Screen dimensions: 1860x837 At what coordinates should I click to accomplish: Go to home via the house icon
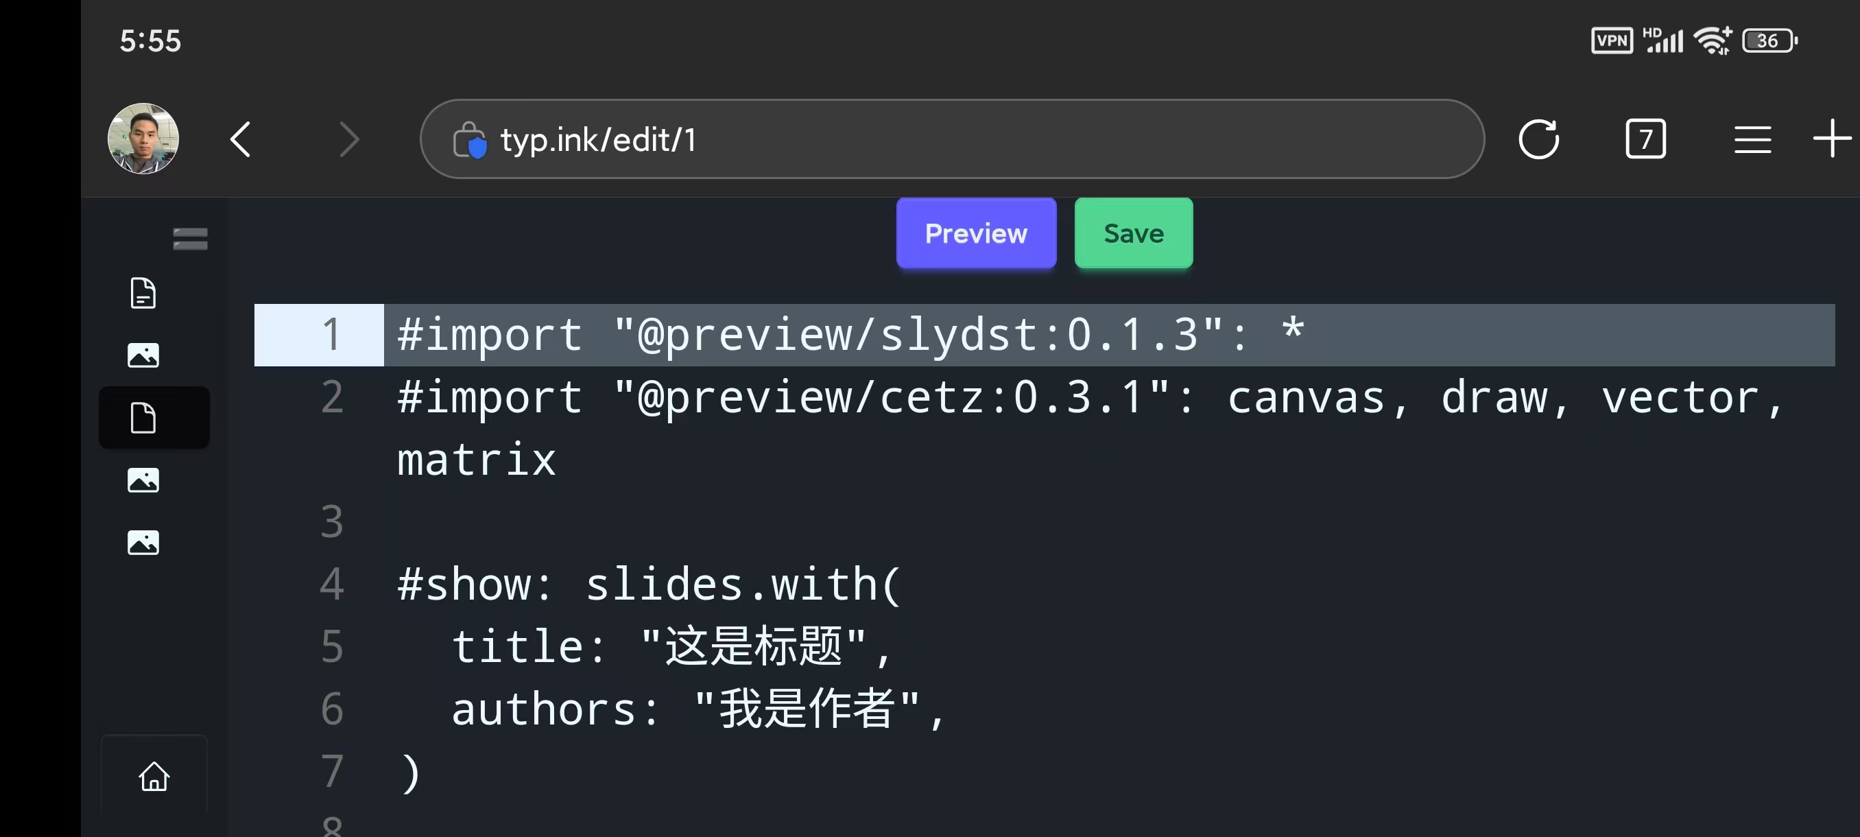[x=154, y=777]
